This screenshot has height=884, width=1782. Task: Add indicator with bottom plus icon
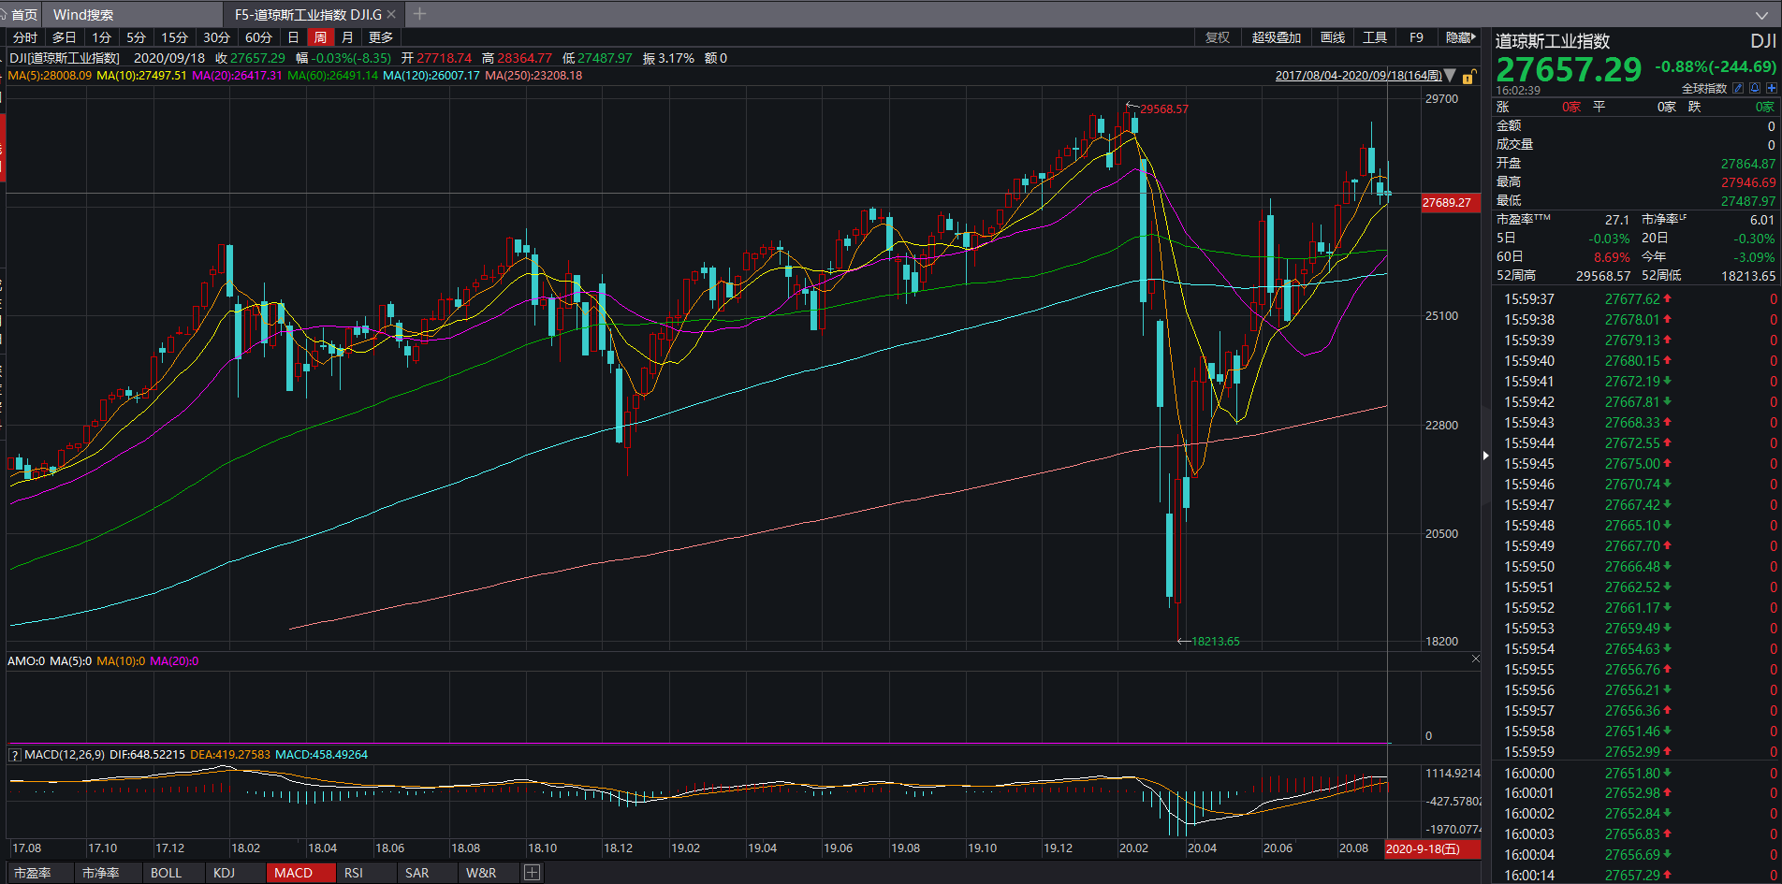point(532,873)
